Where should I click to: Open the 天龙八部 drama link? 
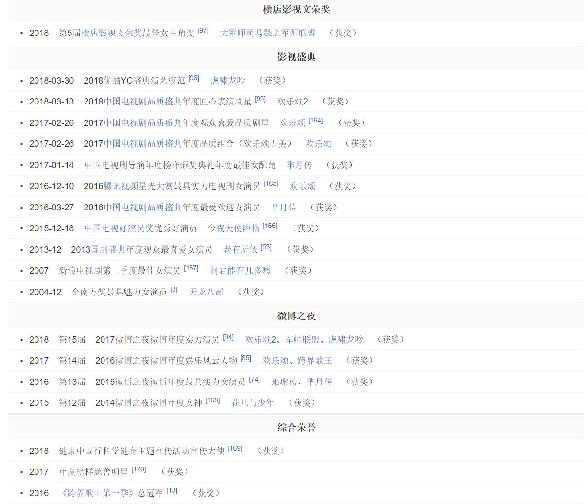[x=207, y=292]
